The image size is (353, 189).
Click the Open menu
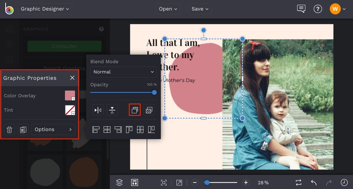(168, 9)
